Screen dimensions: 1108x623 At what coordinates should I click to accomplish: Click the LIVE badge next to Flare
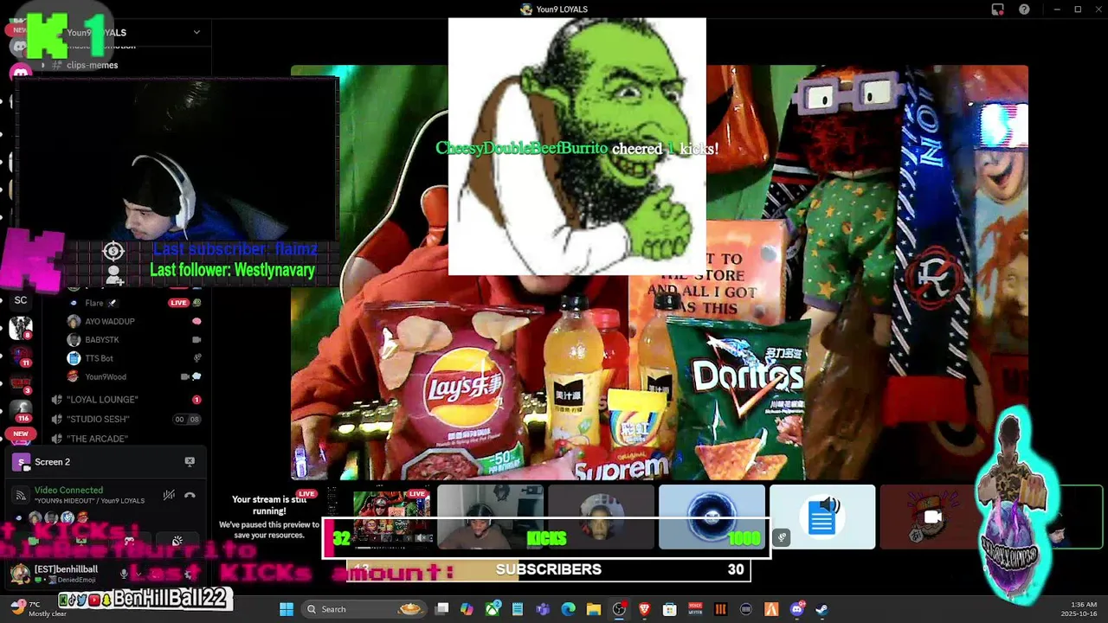click(178, 303)
